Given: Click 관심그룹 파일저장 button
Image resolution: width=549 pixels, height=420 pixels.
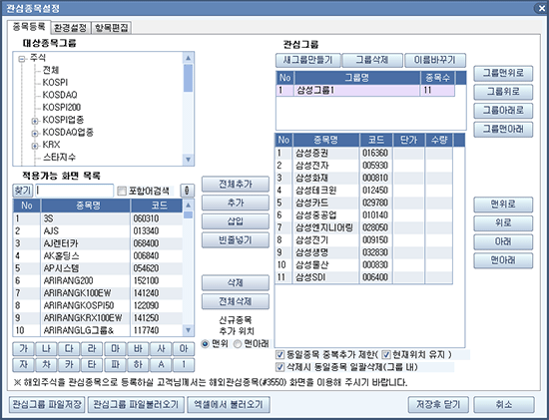Looking at the screenshot, I should point(47,405).
